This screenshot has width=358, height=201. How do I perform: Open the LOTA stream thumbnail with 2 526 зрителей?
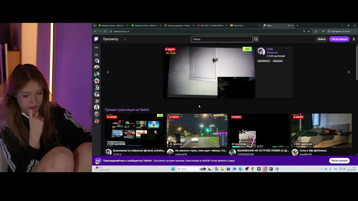coord(135,130)
